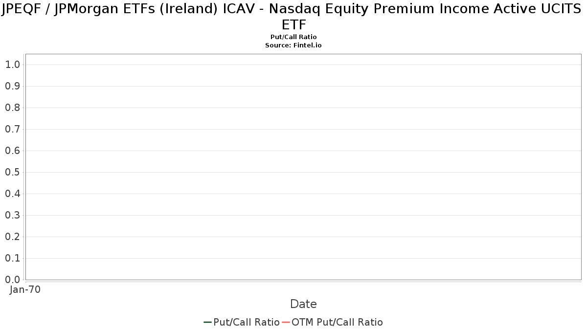Screen dimensions: 587x330
Task: Click the 1.0 y-axis label
Action: pos(12,65)
